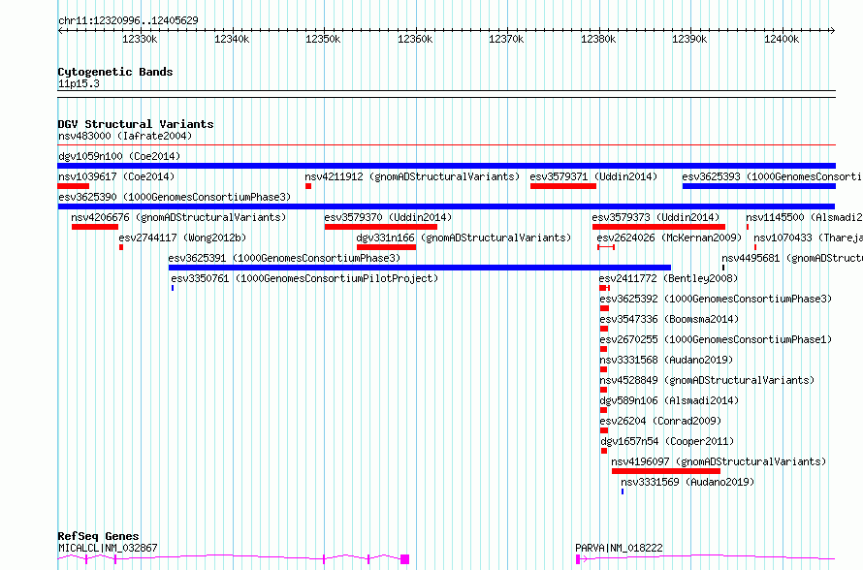Select the small red esv2744117 marker
The width and height of the screenshot is (863, 570).
click(x=121, y=247)
